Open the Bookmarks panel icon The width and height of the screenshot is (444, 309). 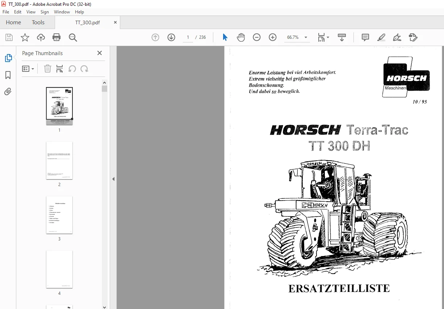[8, 75]
